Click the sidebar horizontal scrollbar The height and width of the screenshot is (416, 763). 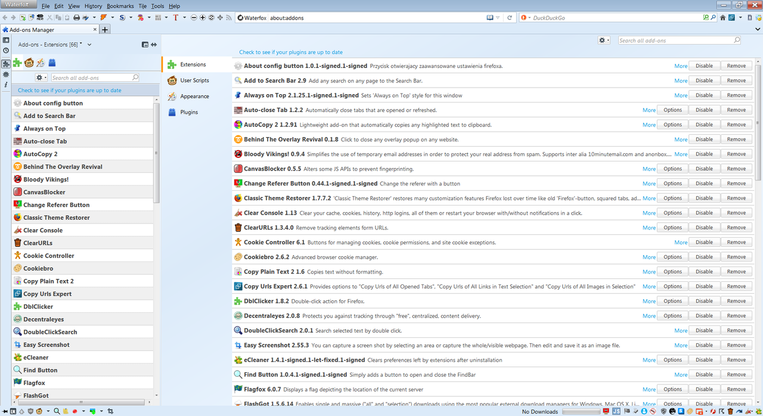coord(82,402)
